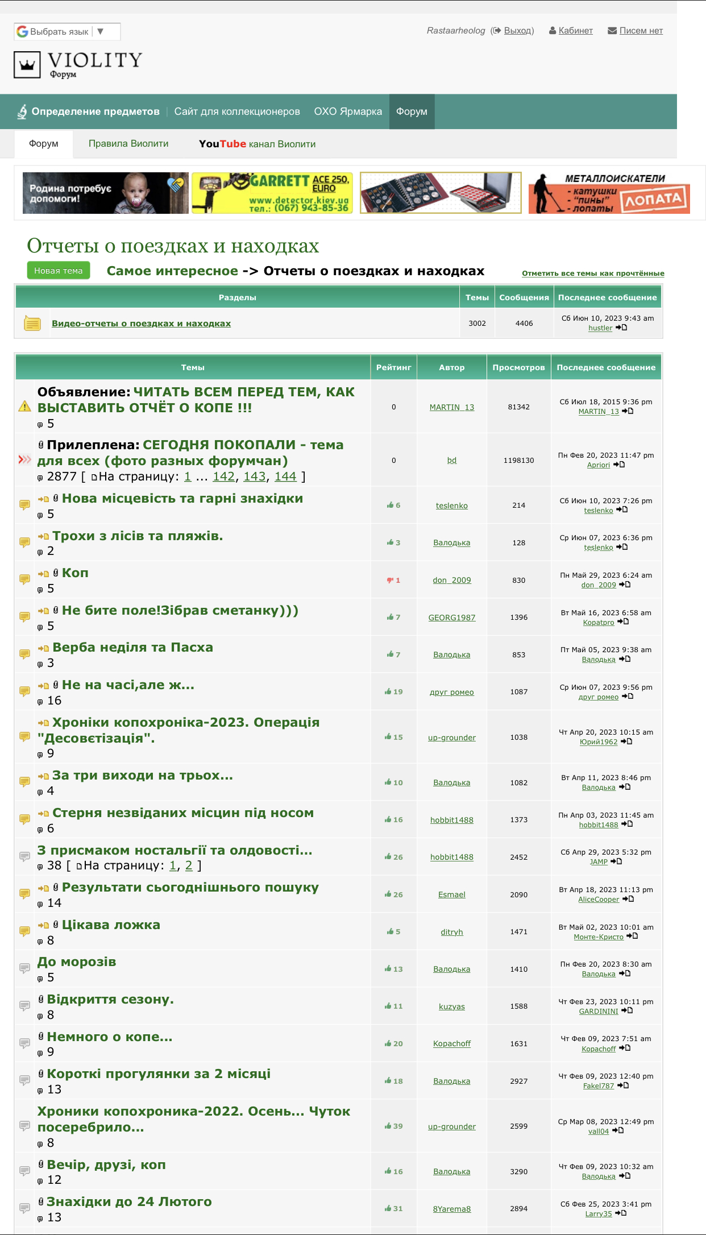Open topic За три виходи на трьох

143,776
